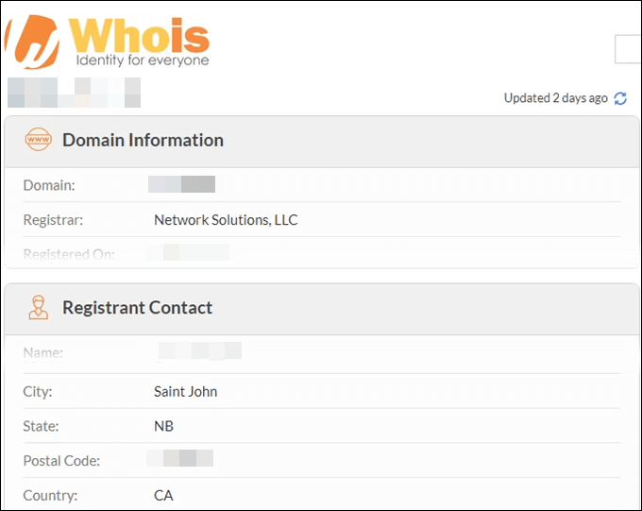Click the blurred domain title below the logo
The width and height of the screenshot is (642, 511).
click(x=74, y=93)
